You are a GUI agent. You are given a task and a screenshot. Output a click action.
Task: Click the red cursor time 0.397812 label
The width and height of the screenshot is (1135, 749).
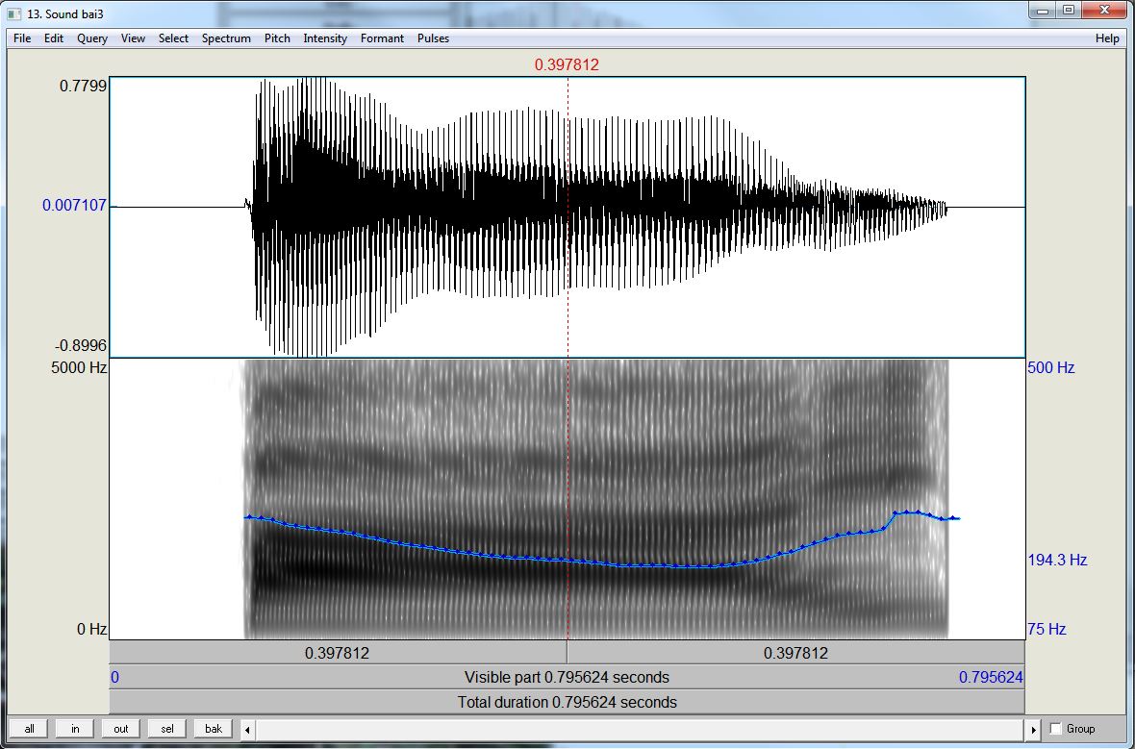click(567, 64)
